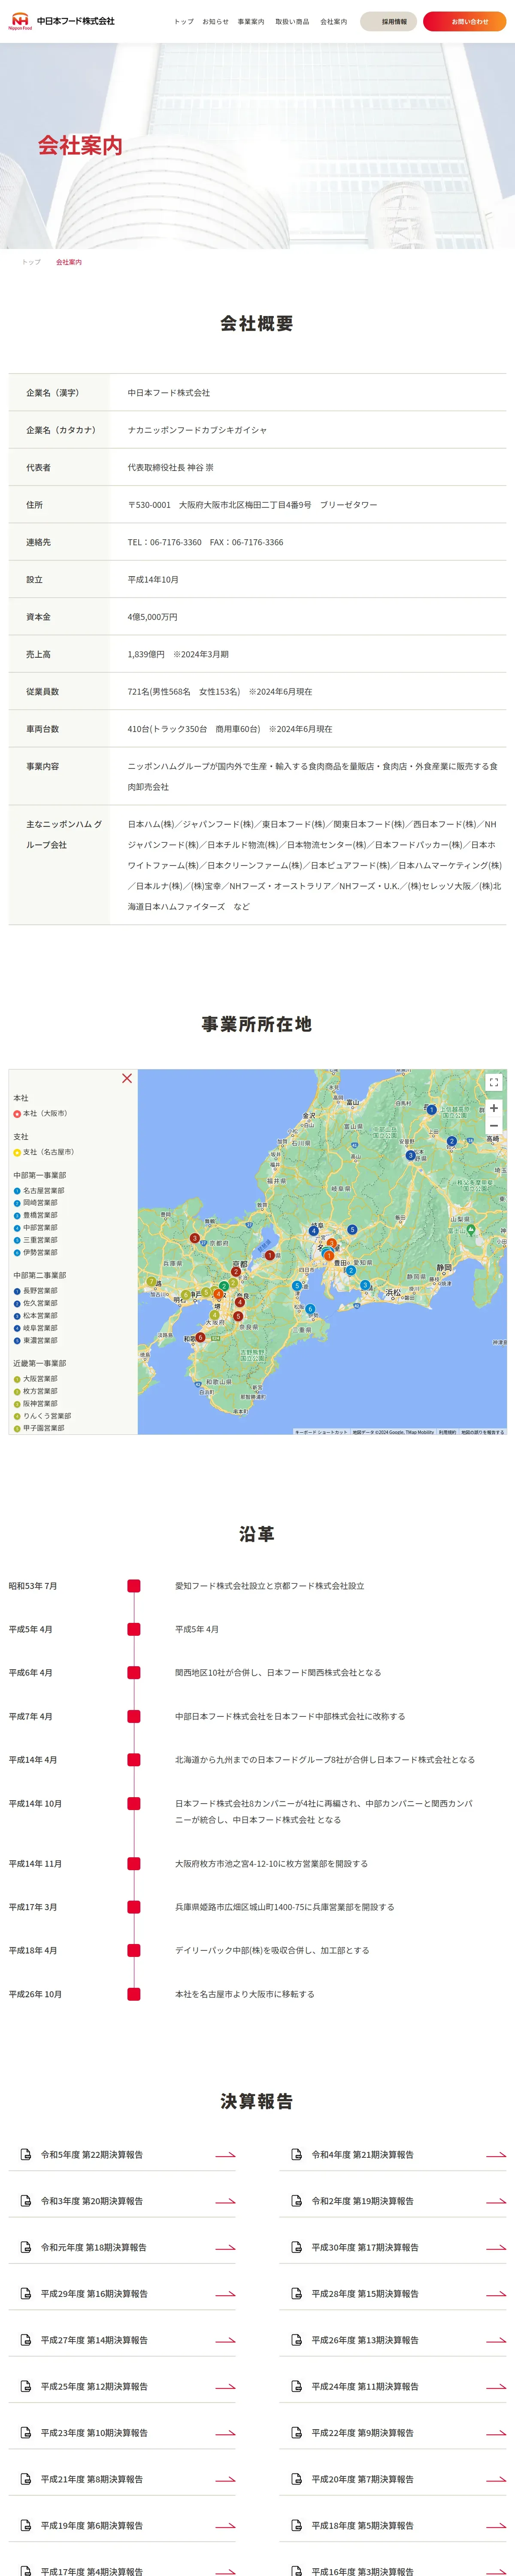Click the arrow next to 令和2年度 第19期決算報告
Screen dimensions: 515x2576
(x=496, y=2201)
